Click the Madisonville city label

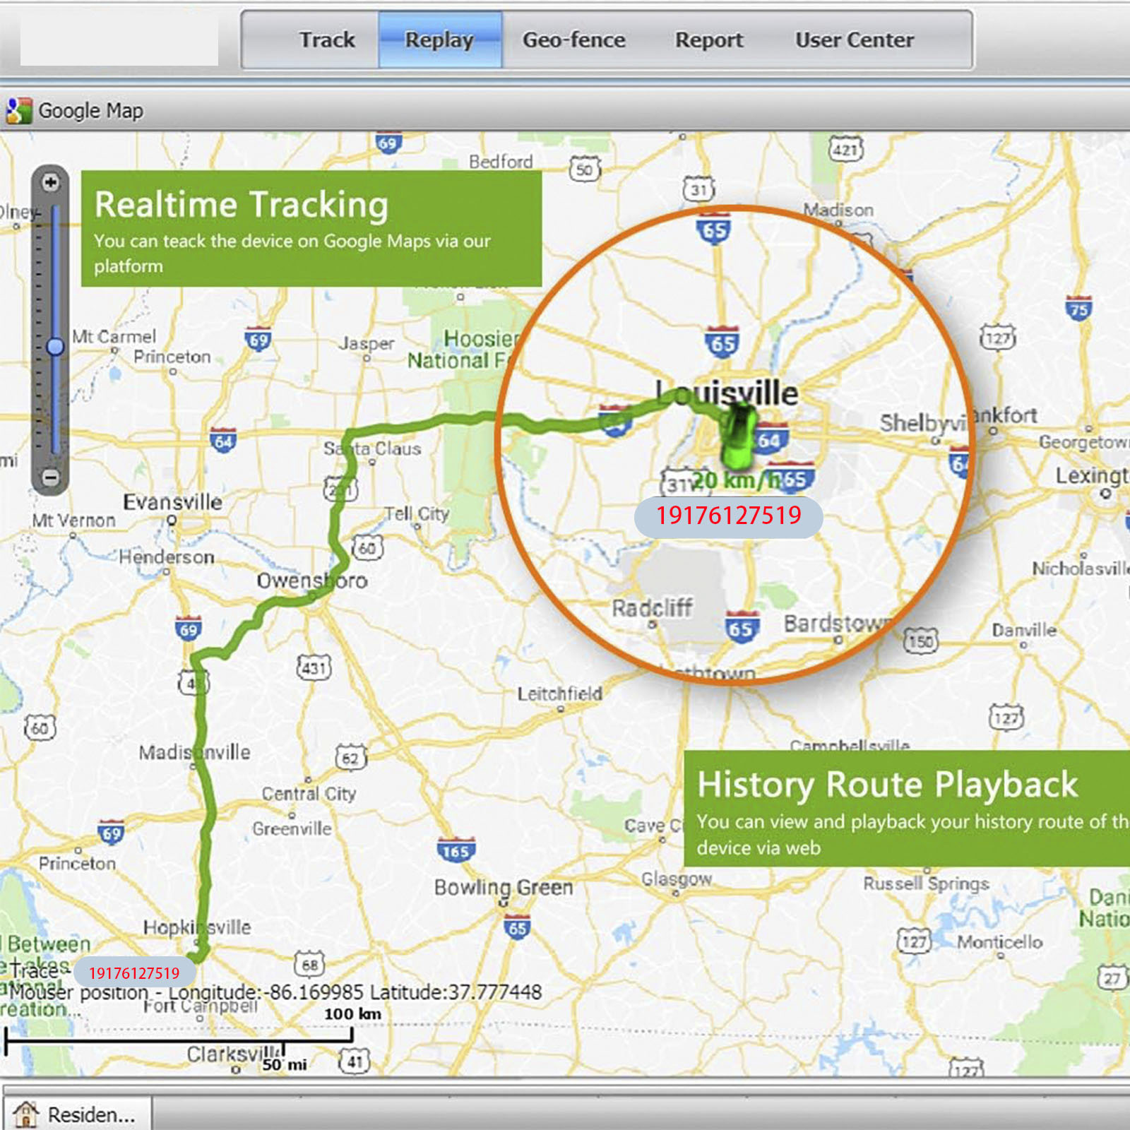pyautogui.click(x=194, y=752)
